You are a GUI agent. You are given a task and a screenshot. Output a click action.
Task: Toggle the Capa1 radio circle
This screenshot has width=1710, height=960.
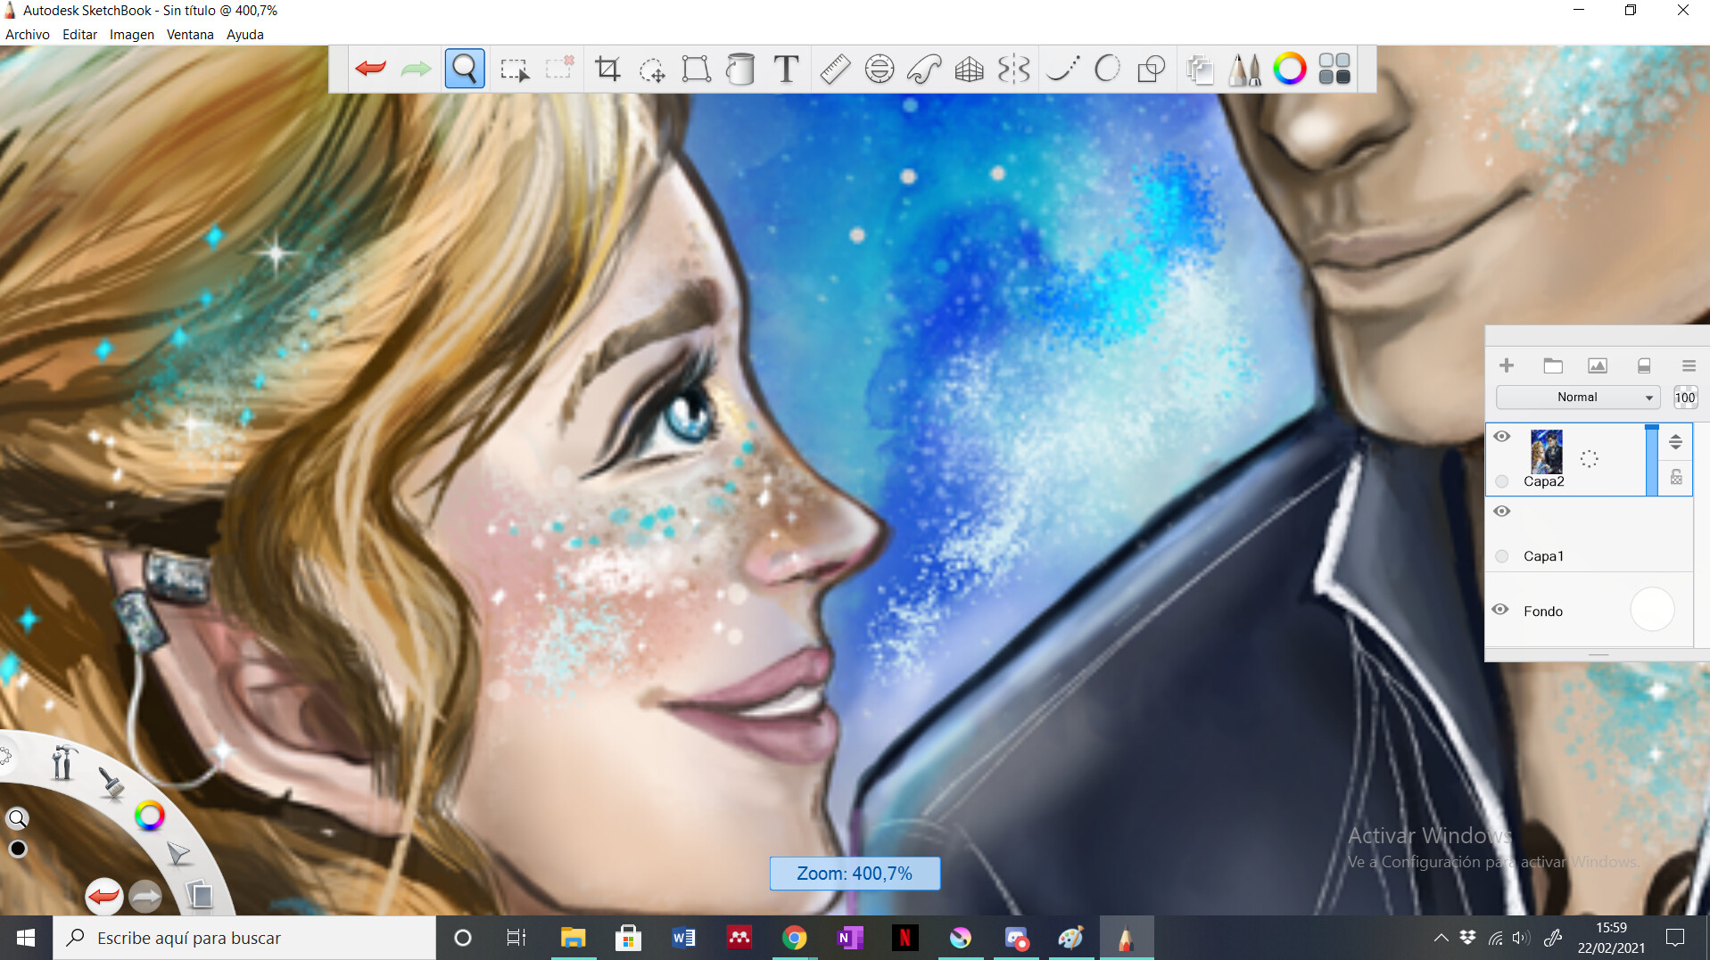pyautogui.click(x=1502, y=556)
